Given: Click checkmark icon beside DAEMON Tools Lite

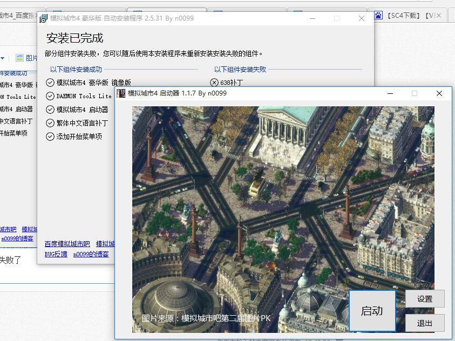Looking at the screenshot, I should click(50, 96).
